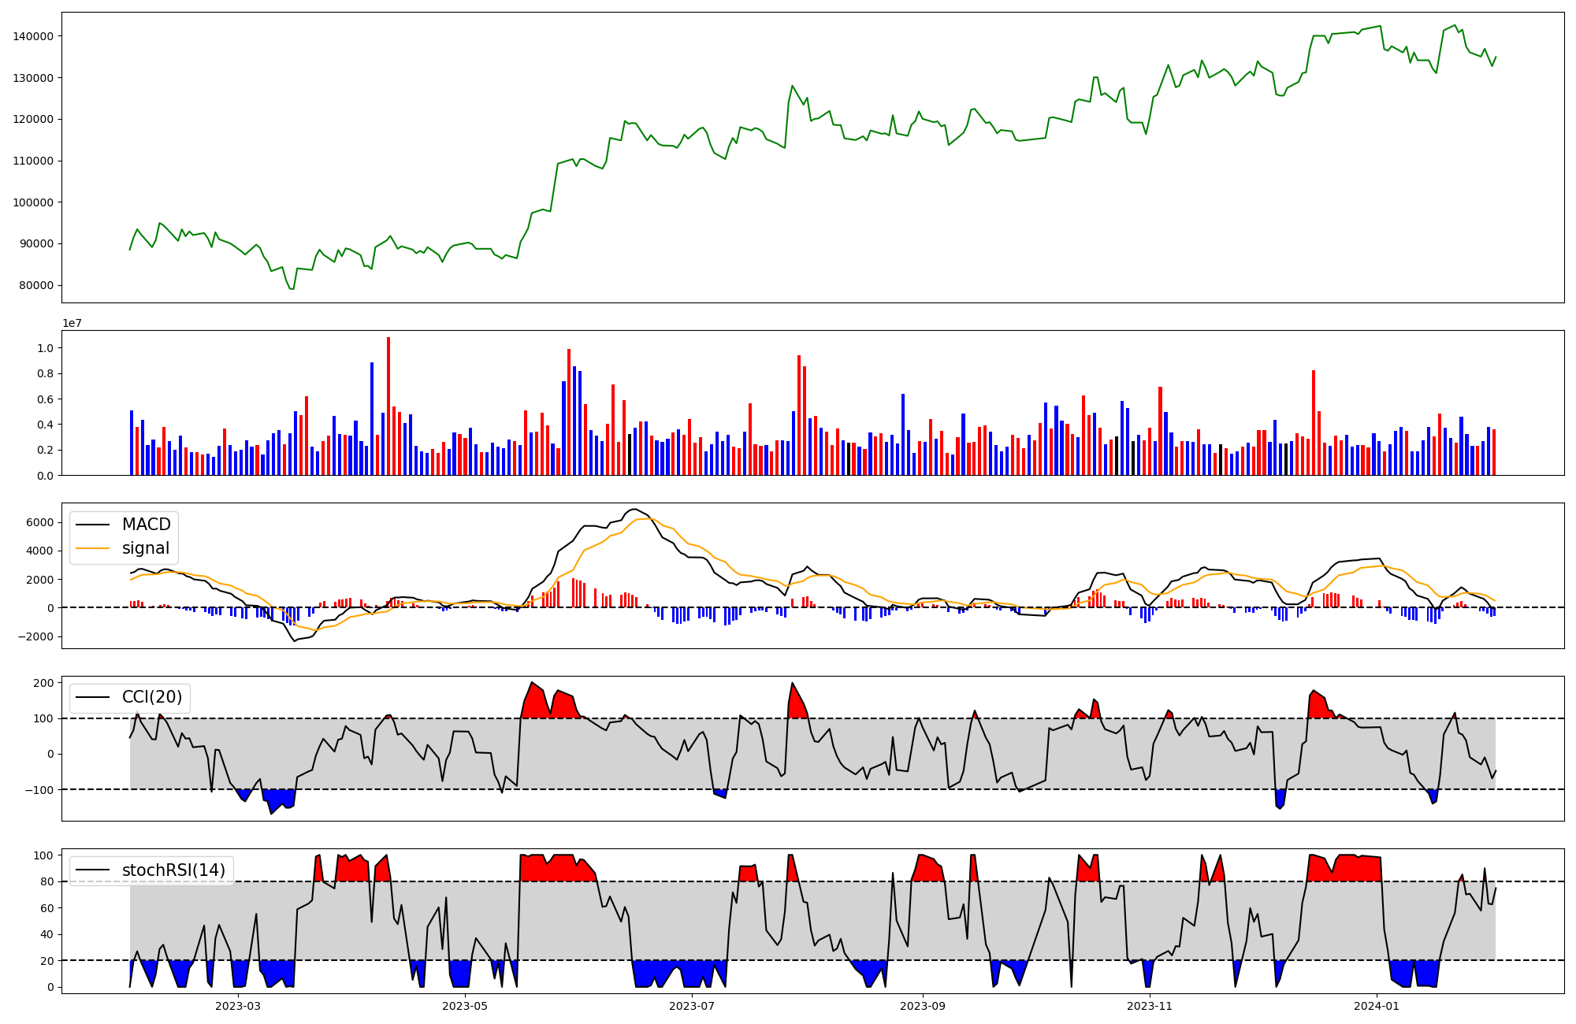Image resolution: width=1576 pixels, height=1024 pixels.
Task: Click the -2000 MACD axis label
Action: pyautogui.click(x=36, y=636)
